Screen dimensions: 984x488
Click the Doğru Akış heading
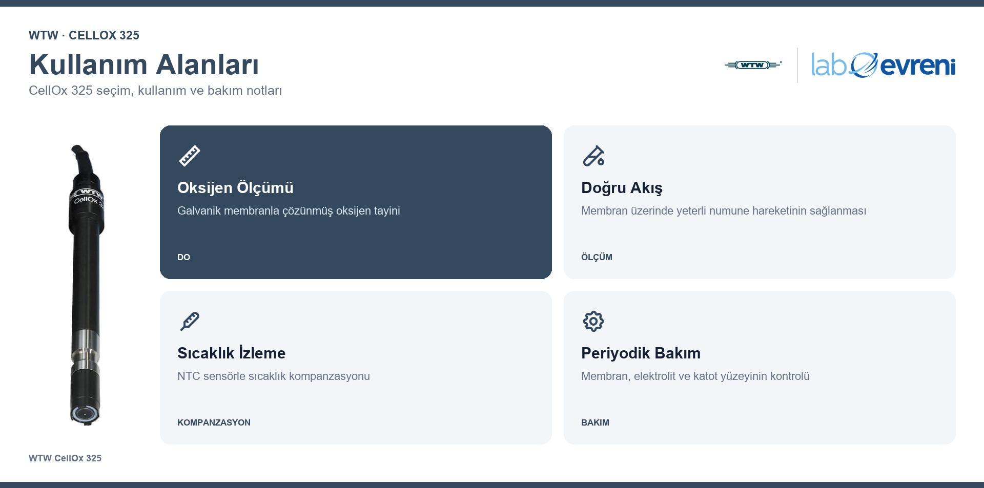622,188
